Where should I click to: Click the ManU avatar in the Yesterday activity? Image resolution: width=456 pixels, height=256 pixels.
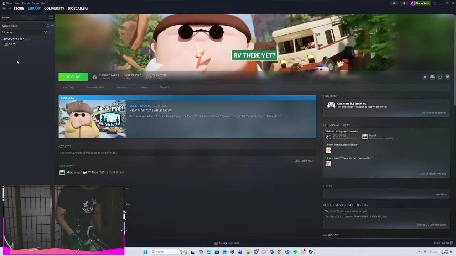(x=62, y=172)
